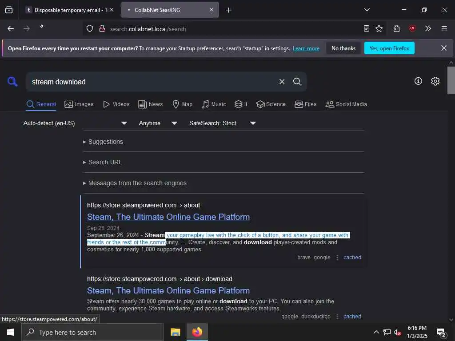Screen dimensions: 455x341
Task: Go back with browser back arrow
Action: coord(11,28)
